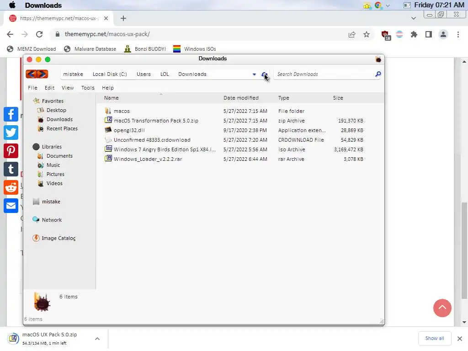Image resolution: width=468 pixels, height=351 pixels.
Task: Share page on Twitter
Action: coord(11,133)
